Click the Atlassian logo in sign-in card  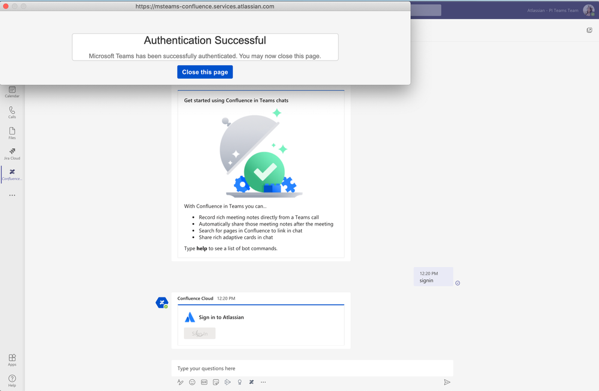coord(190,317)
